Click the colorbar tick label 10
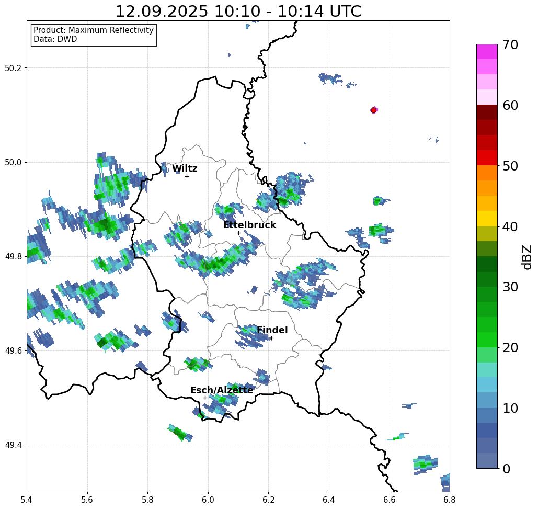538x509 pixels. [x=510, y=408]
